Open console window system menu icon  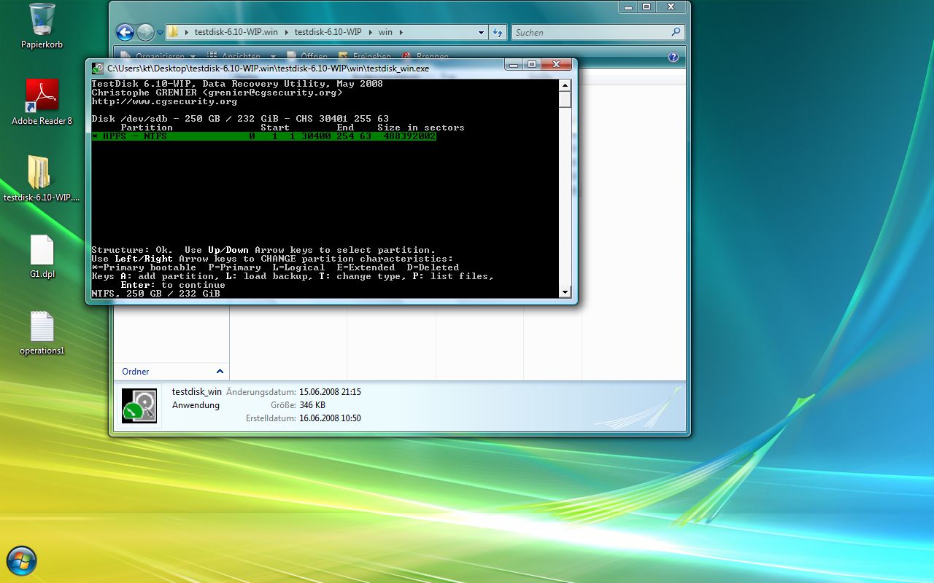click(98, 69)
